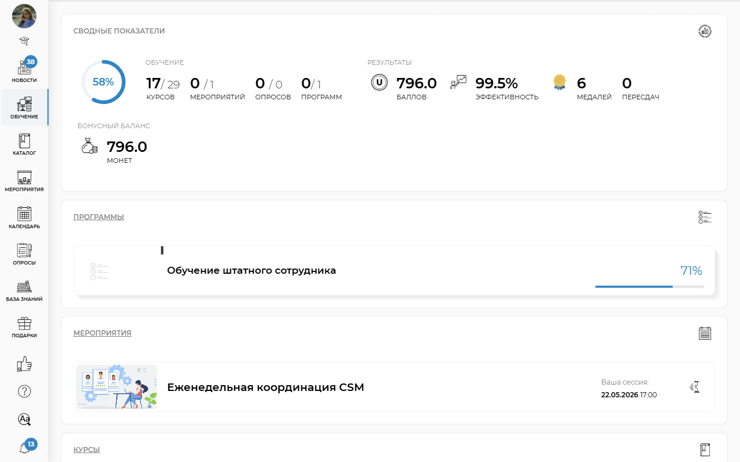Click the money bag bonus balance icon
Screen dimensions: 740x462
[x=90, y=146]
